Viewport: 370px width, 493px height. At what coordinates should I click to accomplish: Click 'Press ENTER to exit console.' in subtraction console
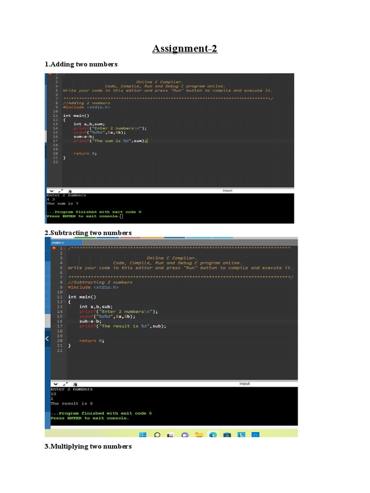pos(90,418)
